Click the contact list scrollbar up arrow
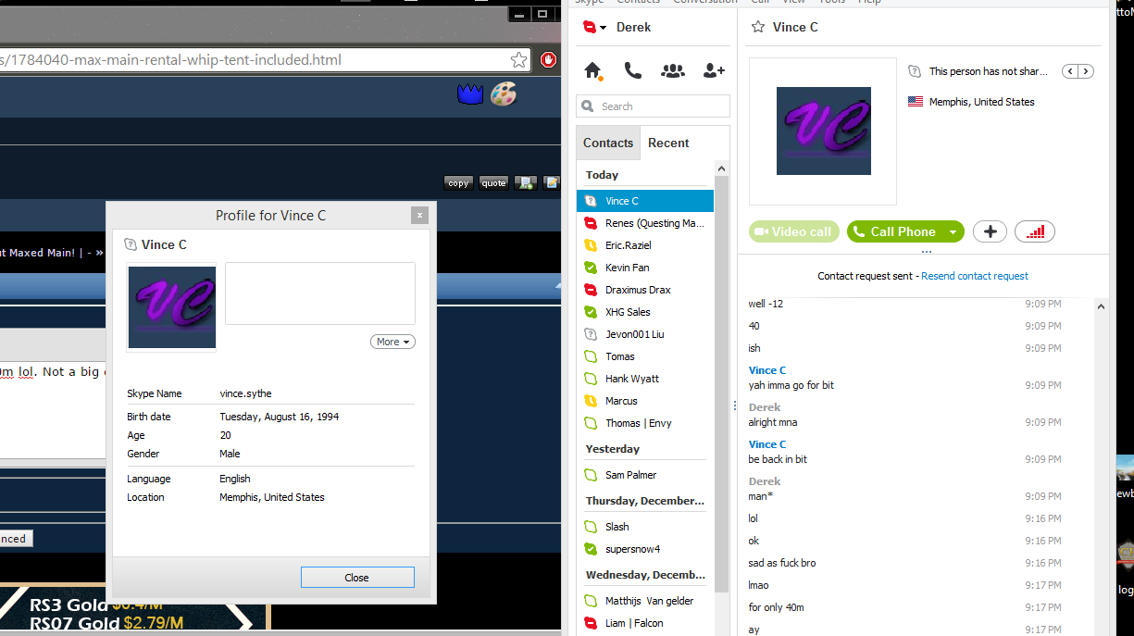 (722, 168)
